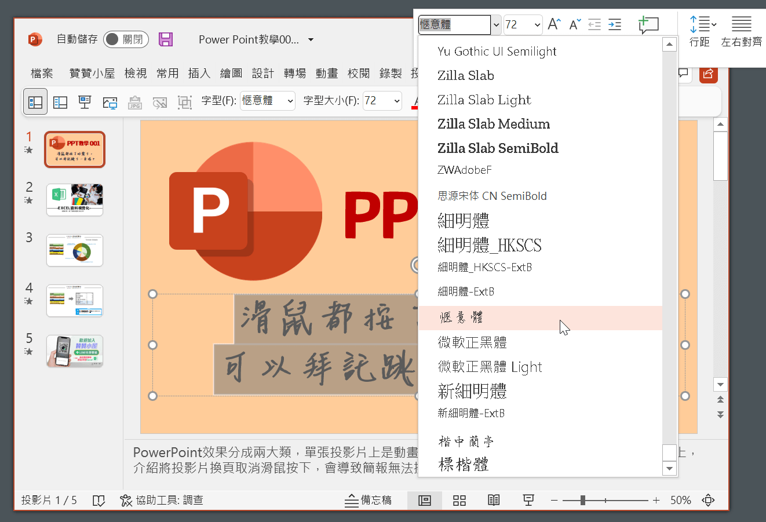Switch to the 轉場 tab
This screenshot has width=766, height=522.
coord(295,73)
